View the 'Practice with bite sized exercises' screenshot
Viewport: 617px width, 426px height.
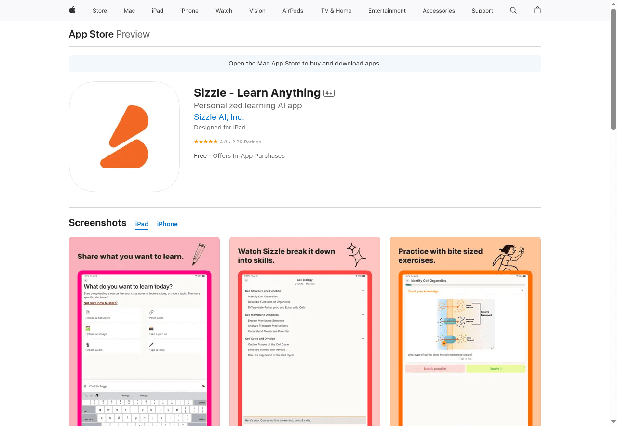click(465, 331)
